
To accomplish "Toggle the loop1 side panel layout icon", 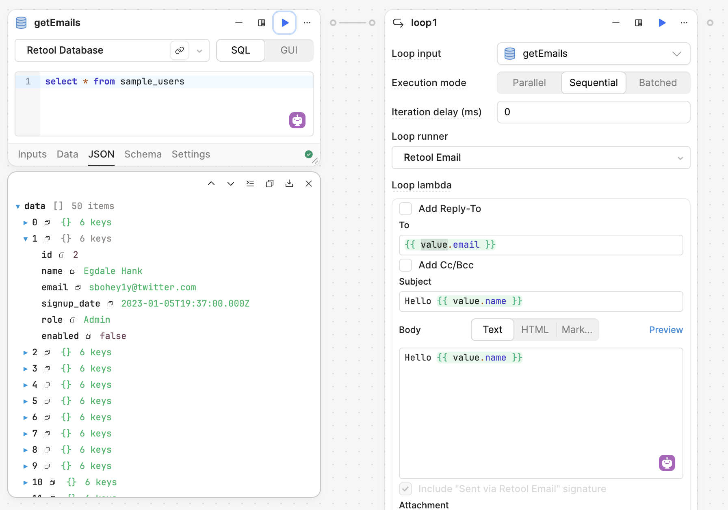I will point(639,23).
